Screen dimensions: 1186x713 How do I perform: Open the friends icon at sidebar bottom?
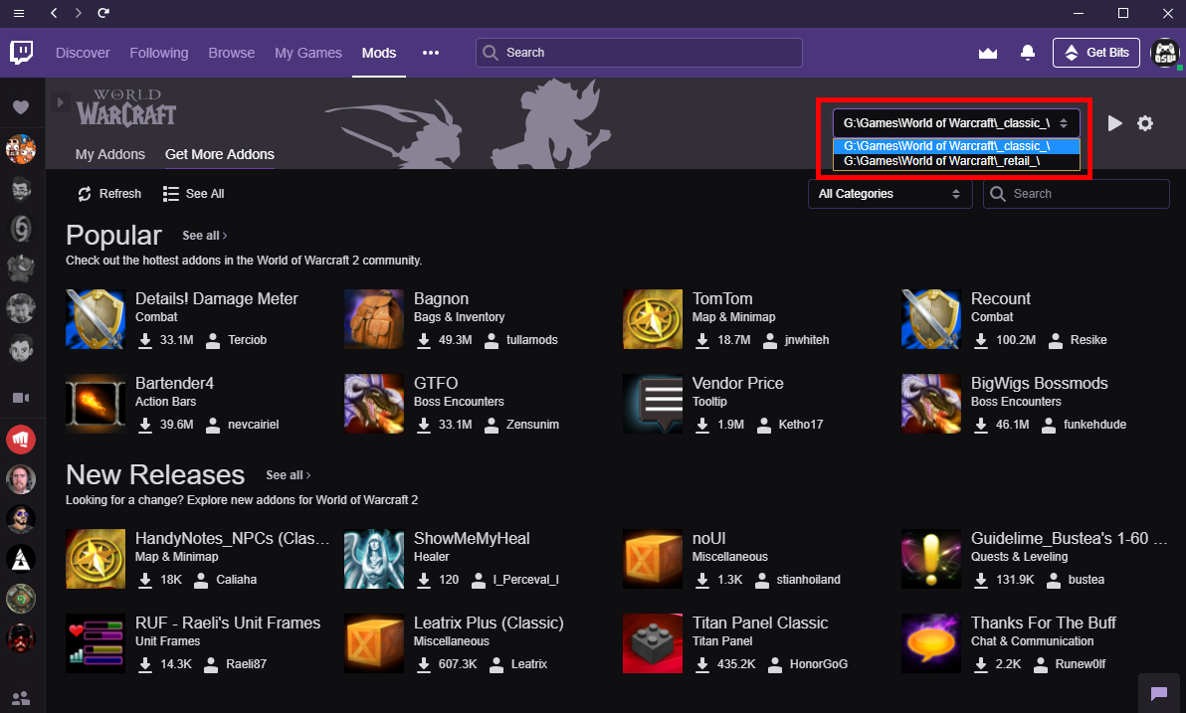coord(21,698)
